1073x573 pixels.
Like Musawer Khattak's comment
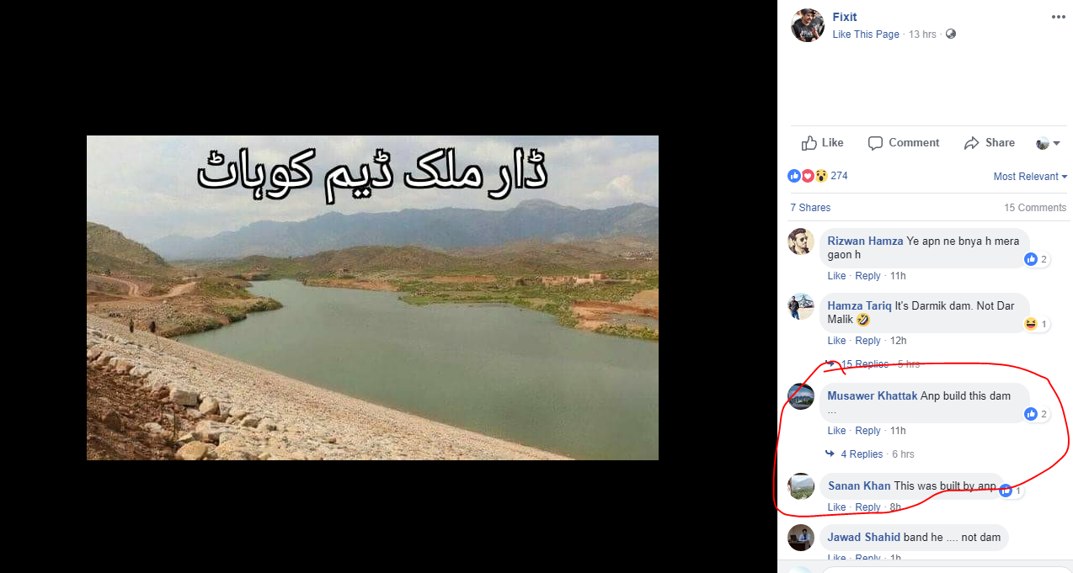[836, 431]
